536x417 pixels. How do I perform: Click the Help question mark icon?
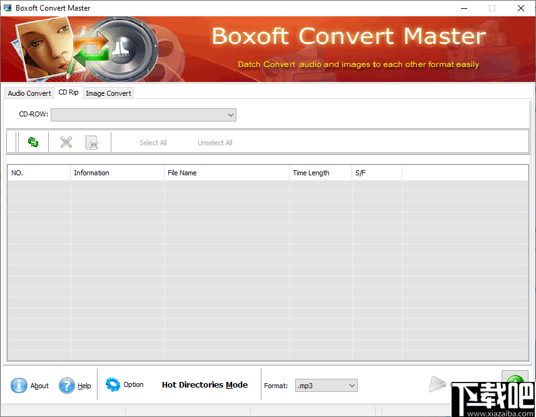(x=67, y=386)
